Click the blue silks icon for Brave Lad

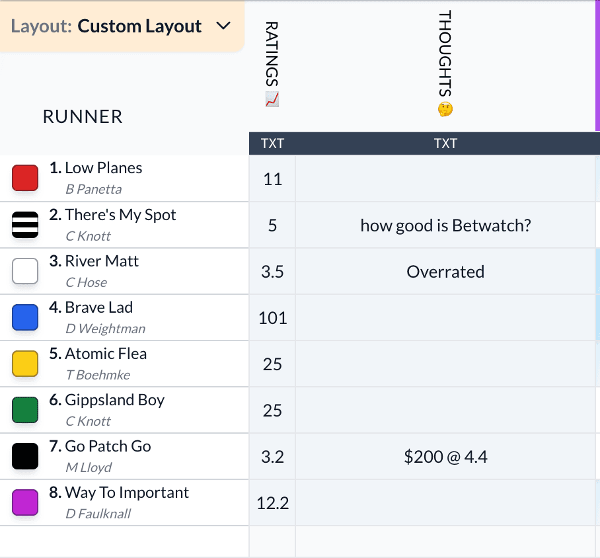(24, 317)
